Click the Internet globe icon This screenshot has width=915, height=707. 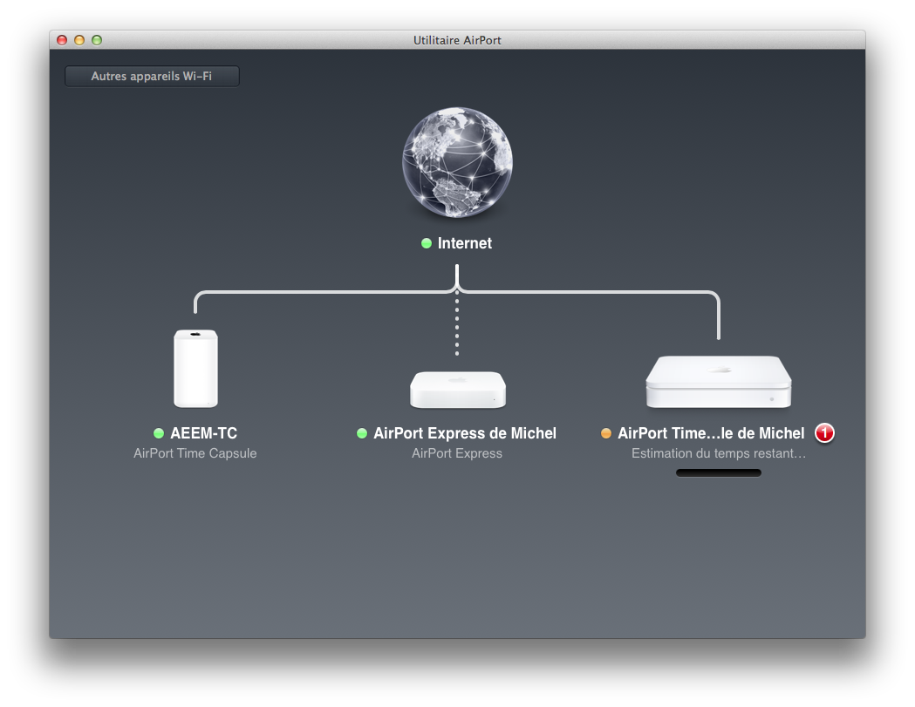pyautogui.click(x=457, y=163)
